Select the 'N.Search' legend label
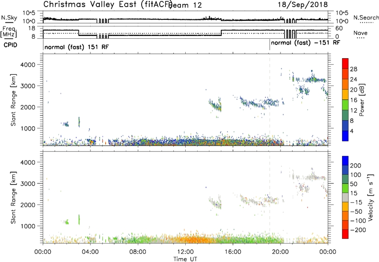Screen dimensions: 379x262 (x=366, y=17)
